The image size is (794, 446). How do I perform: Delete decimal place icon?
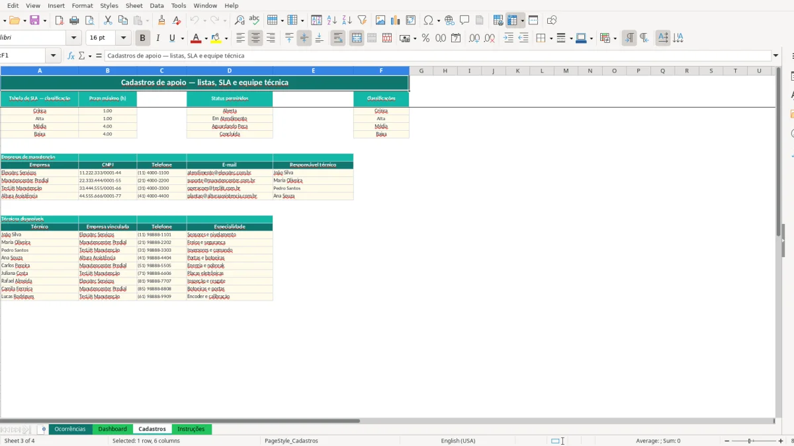point(490,38)
